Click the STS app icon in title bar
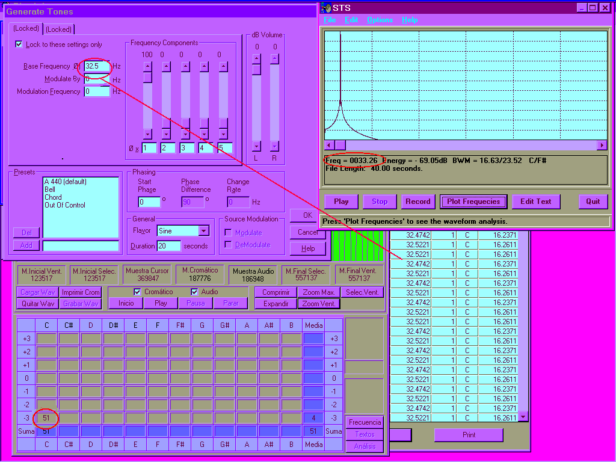The width and height of the screenshot is (616, 462). coord(326,8)
